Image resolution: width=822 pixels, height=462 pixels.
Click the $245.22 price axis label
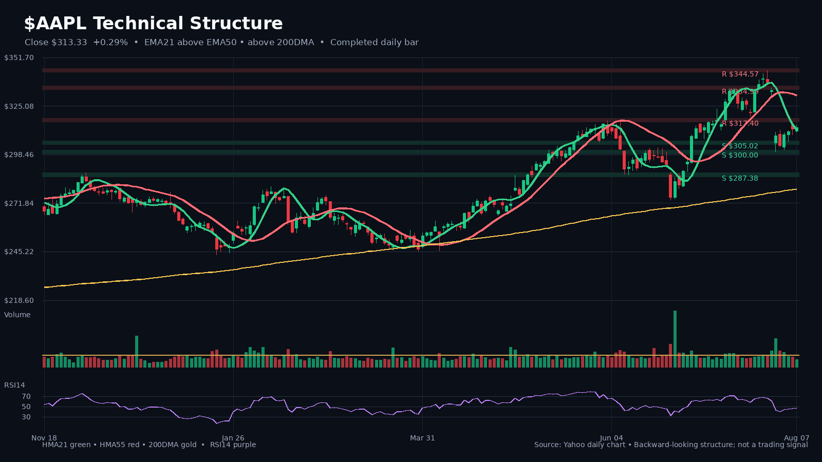tap(19, 252)
